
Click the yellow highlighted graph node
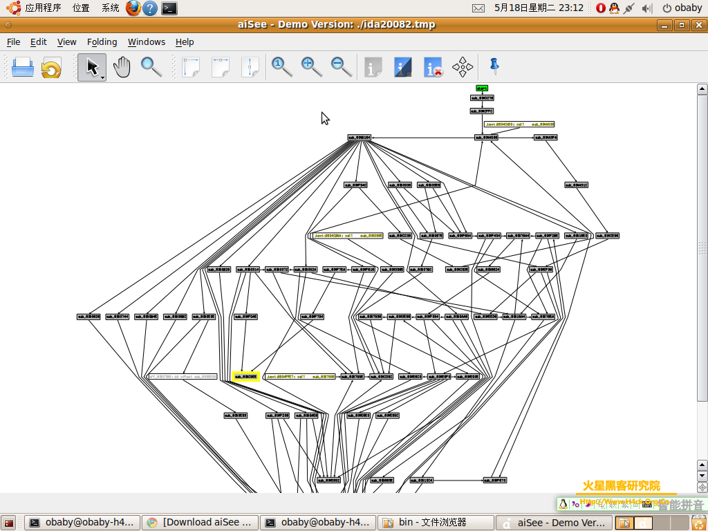(x=245, y=377)
